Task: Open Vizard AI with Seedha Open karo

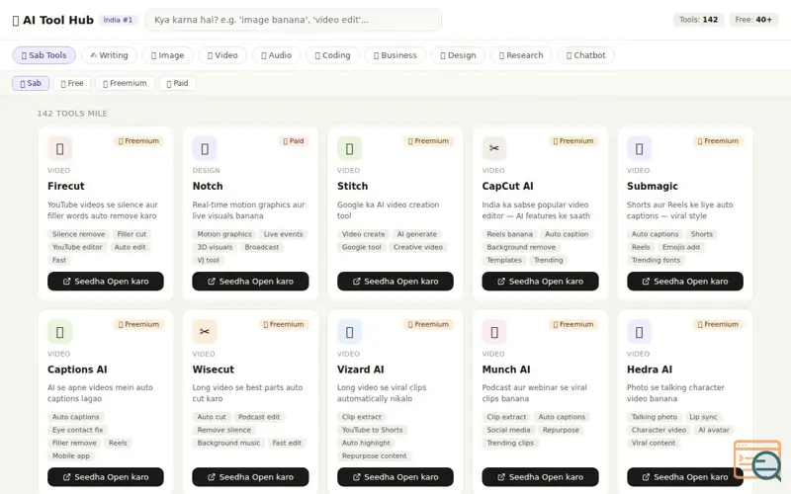Action: 395,477
